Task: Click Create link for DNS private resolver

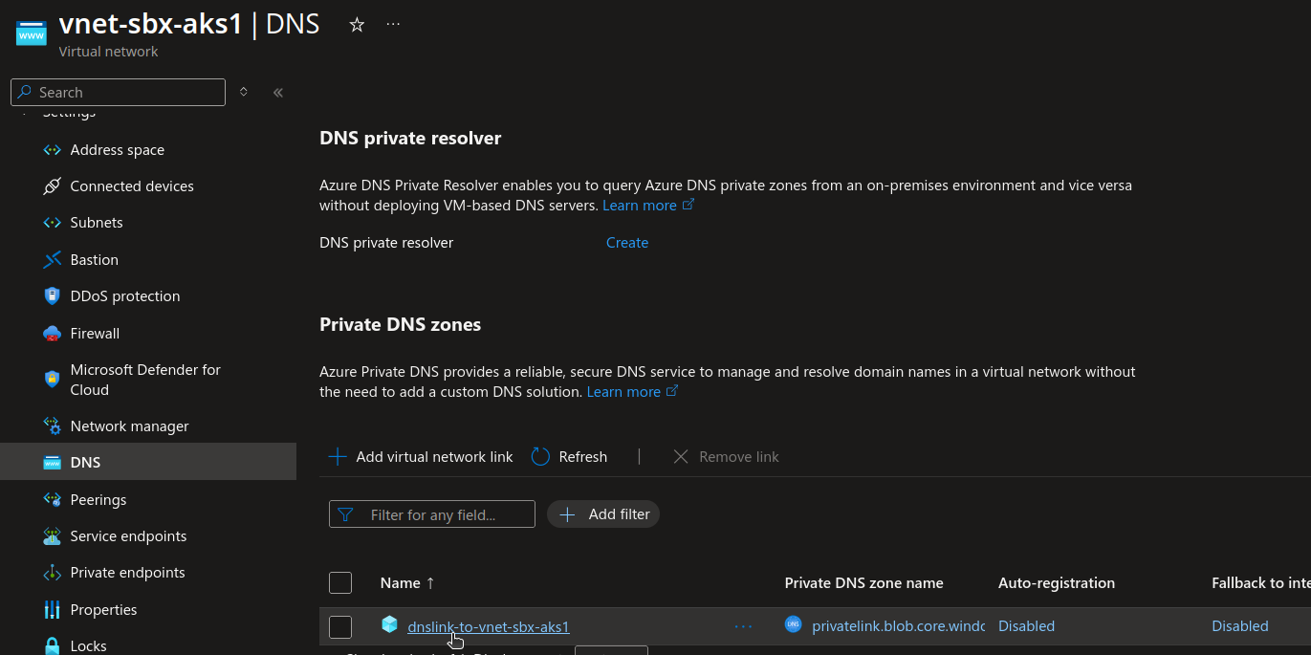Action: [x=627, y=243]
